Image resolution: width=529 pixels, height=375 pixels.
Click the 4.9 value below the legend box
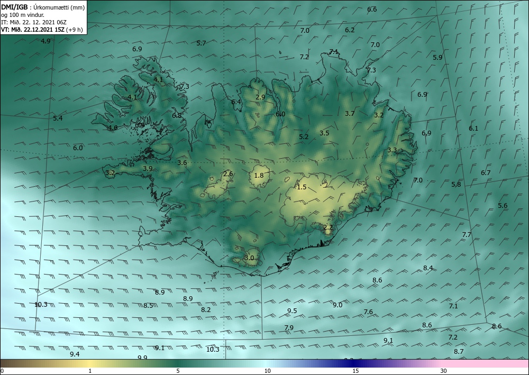[45, 41]
